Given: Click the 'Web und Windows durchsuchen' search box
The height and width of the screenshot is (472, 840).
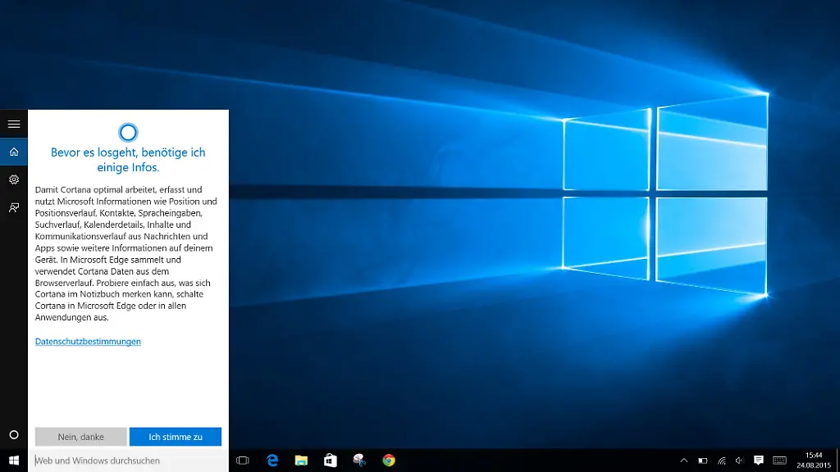Looking at the screenshot, I should 127,461.
